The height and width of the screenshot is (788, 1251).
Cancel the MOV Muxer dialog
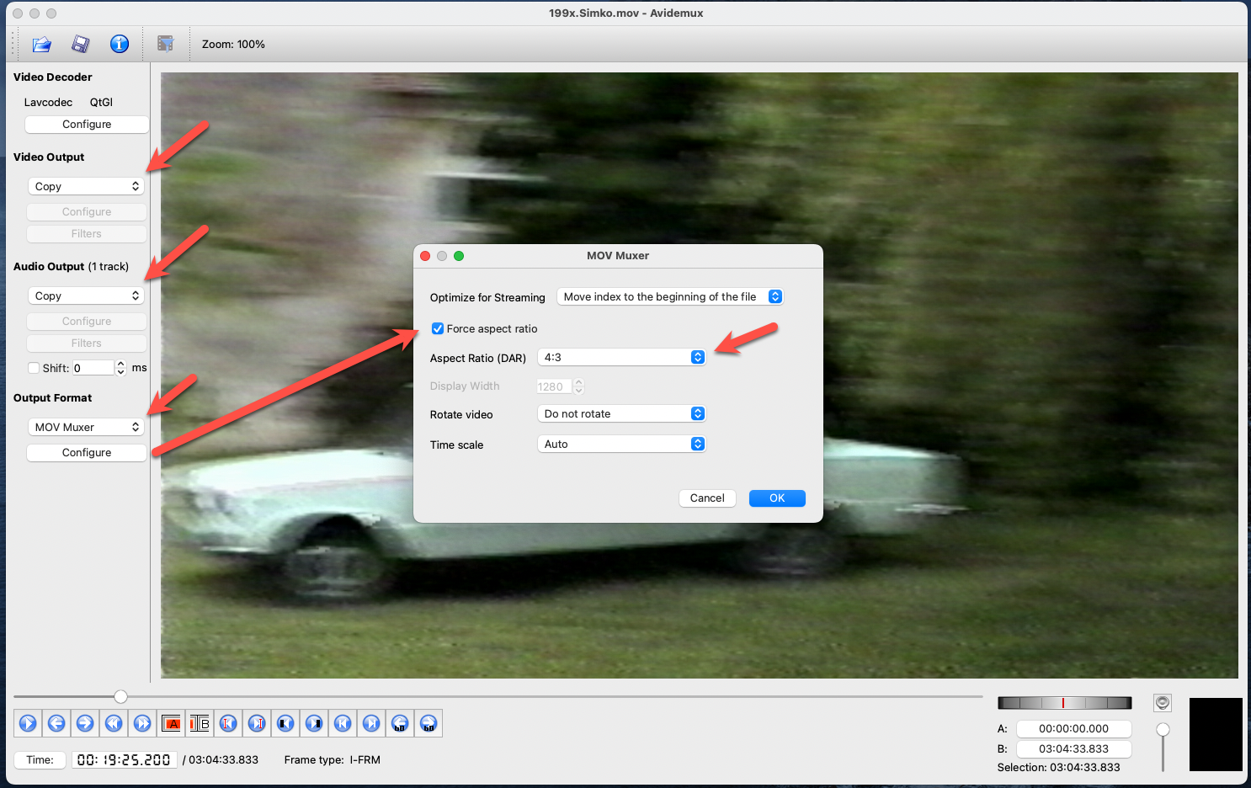coord(707,498)
